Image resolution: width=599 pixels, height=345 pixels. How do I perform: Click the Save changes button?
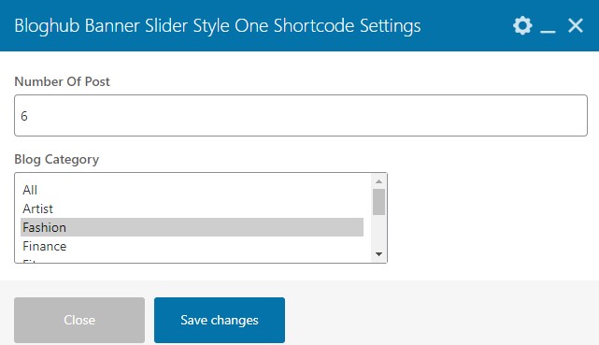pyautogui.click(x=220, y=320)
